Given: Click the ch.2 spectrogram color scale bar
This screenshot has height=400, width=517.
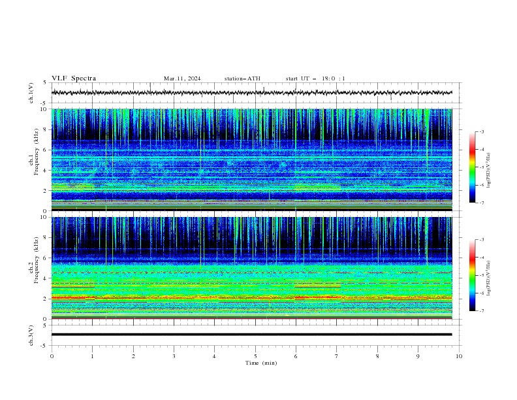Looking at the screenshot, I should coord(472,275).
